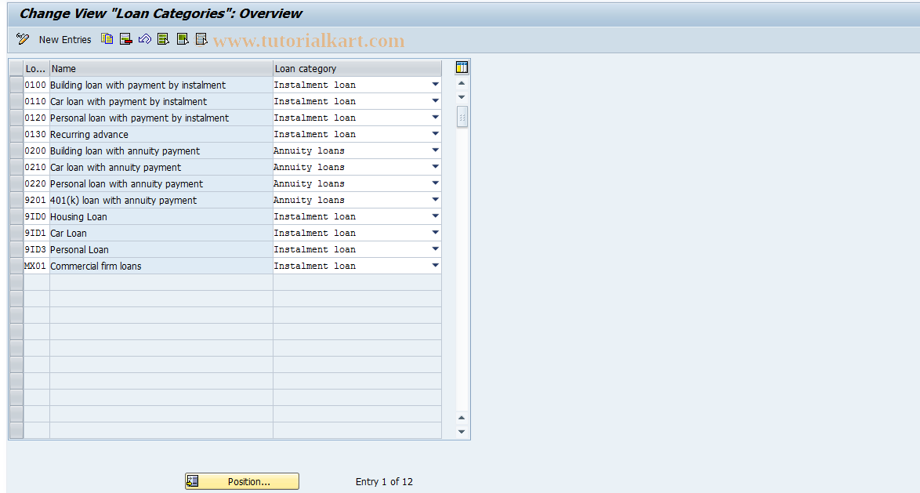Image resolution: width=920 pixels, height=493 pixels.
Task: Click name 'Personal loan with annuity payment'
Action: pyautogui.click(x=127, y=183)
